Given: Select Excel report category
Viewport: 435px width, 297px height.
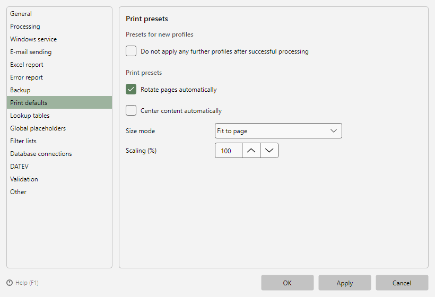Looking at the screenshot, I should (59, 65).
